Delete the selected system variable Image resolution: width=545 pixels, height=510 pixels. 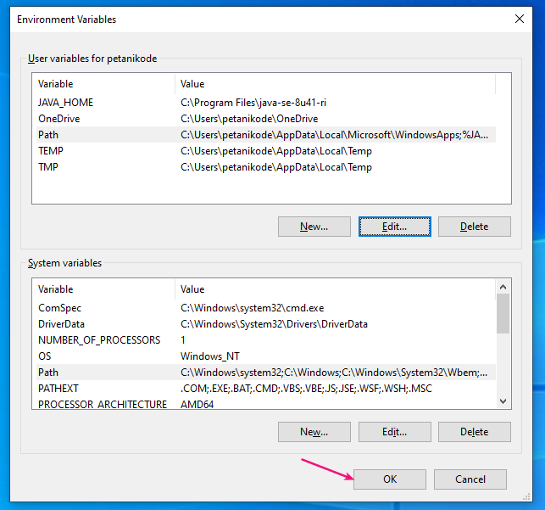click(474, 432)
